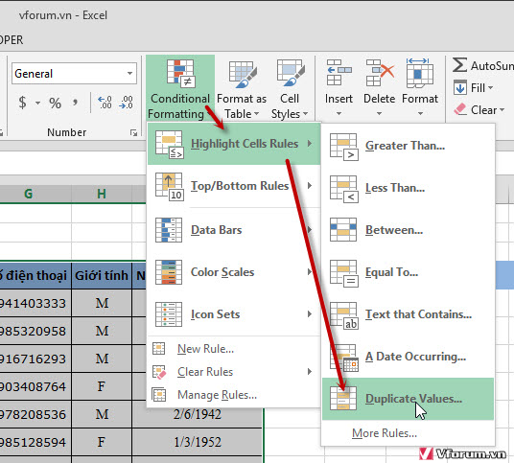Viewport: 514px width, 463px height.
Task: Click the Date Occurring calendar icon
Action: [343, 358]
